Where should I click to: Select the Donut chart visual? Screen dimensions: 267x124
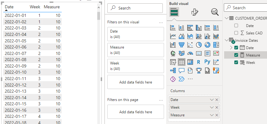pyautogui.click(x=207, y=45)
